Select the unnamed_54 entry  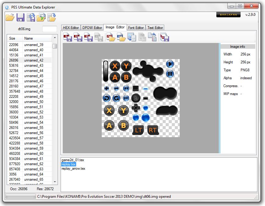tap(30, 123)
